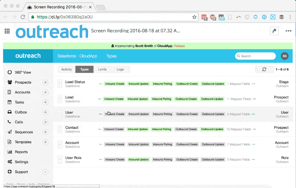Add a new template with plus icon
The width and height of the screenshot is (296, 188).
(45, 142)
